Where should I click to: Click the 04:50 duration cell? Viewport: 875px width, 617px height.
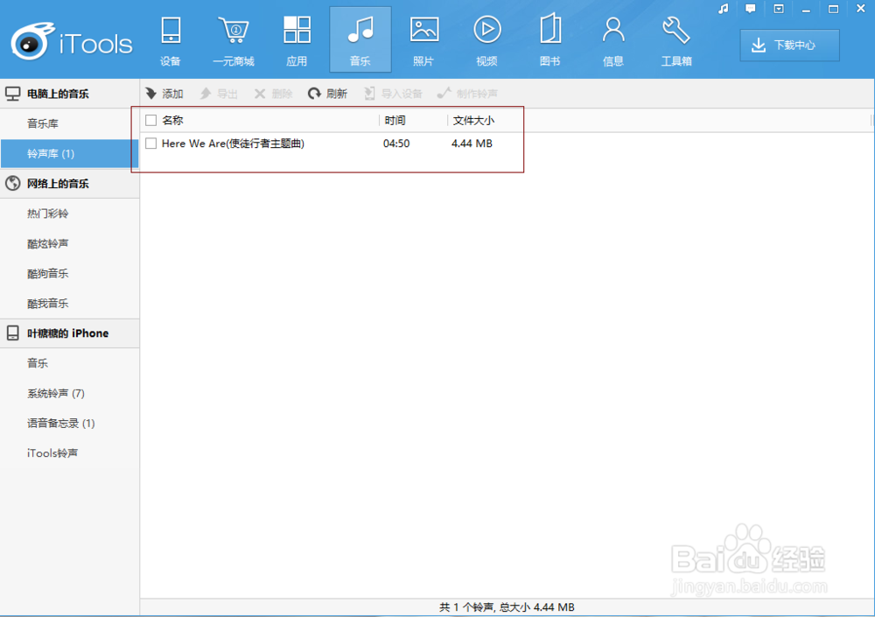coord(396,144)
